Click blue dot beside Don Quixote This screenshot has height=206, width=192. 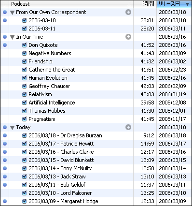(x=5, y=45)
